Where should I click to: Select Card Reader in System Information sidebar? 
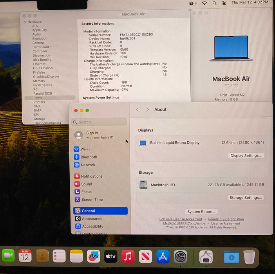pos(42,47)
